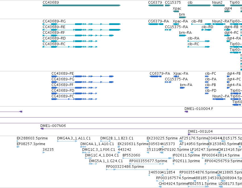This screenshot has width=242, height=188.
Task: Click the Xpac-RA transcript
Action: pos(176,24)
